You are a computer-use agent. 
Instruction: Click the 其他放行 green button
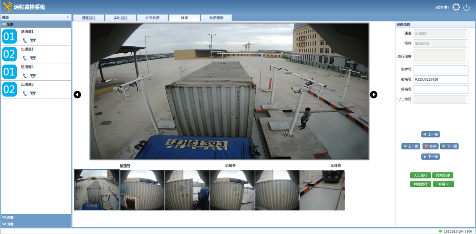point(420,184)
